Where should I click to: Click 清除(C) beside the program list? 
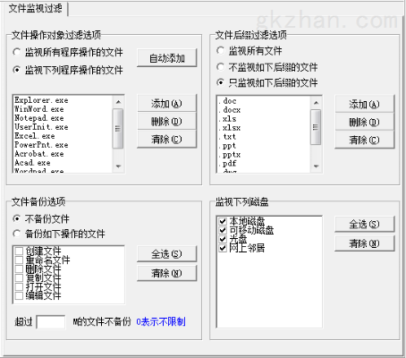[x=167, y=140]
